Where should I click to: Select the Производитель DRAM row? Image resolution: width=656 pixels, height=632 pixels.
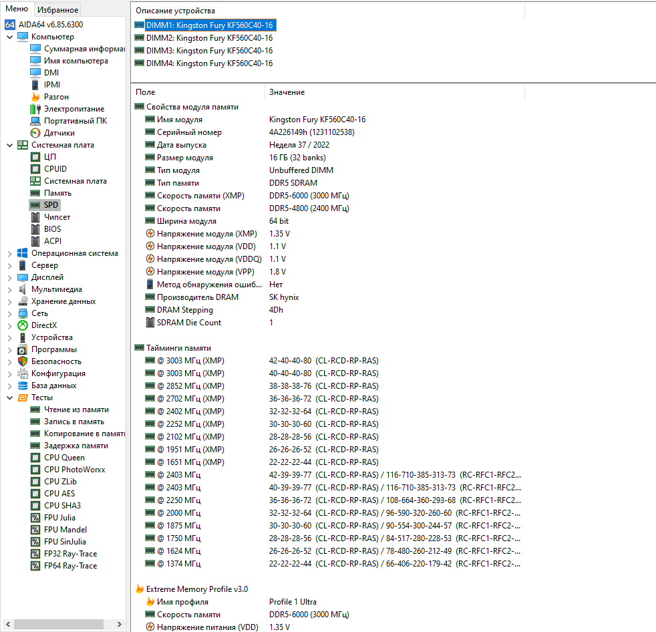pyautogui.click(x=327, y=297)
